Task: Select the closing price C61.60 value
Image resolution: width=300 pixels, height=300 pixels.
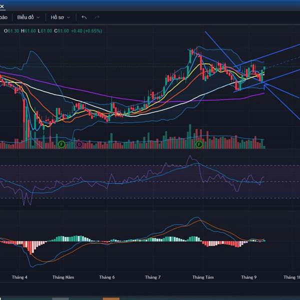Action: [x=62, y=30]
